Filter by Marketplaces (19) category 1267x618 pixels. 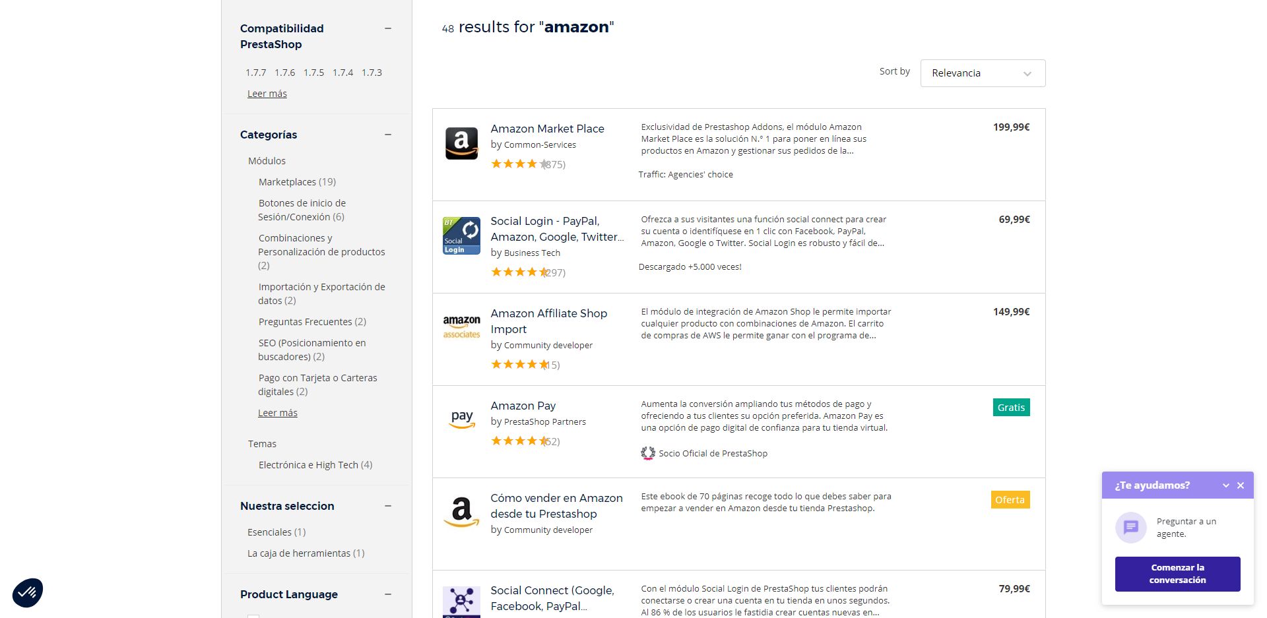pos(297,182)
